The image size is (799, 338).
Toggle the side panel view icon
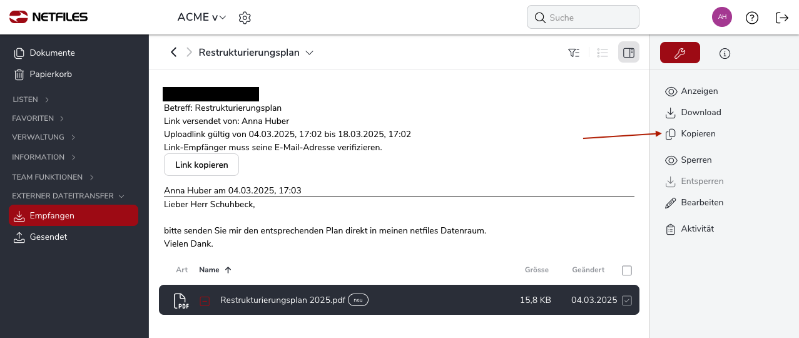(629, 53)
